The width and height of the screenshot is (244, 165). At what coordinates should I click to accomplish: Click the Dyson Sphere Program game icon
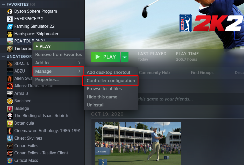click(x=10, y=11)
